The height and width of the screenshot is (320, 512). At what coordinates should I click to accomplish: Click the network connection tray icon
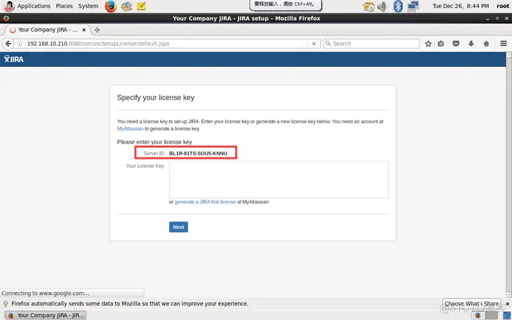click(x=413, y=6)
